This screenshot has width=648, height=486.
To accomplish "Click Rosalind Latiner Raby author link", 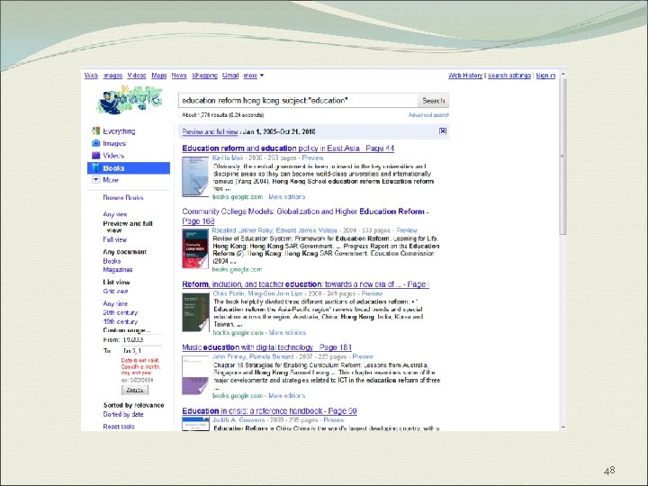I will point(242,230).
